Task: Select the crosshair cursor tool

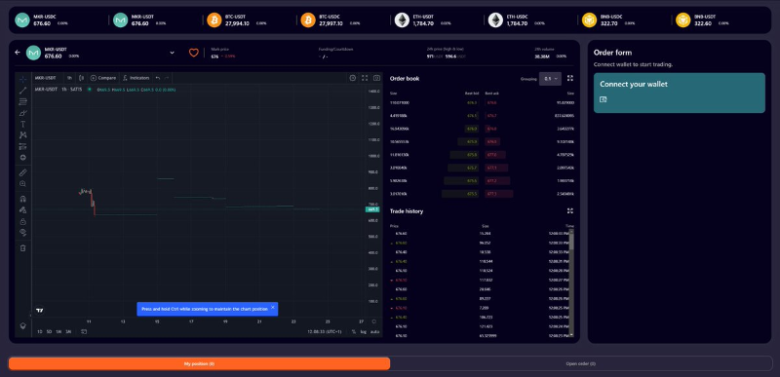Action: (x=22, y=80)
